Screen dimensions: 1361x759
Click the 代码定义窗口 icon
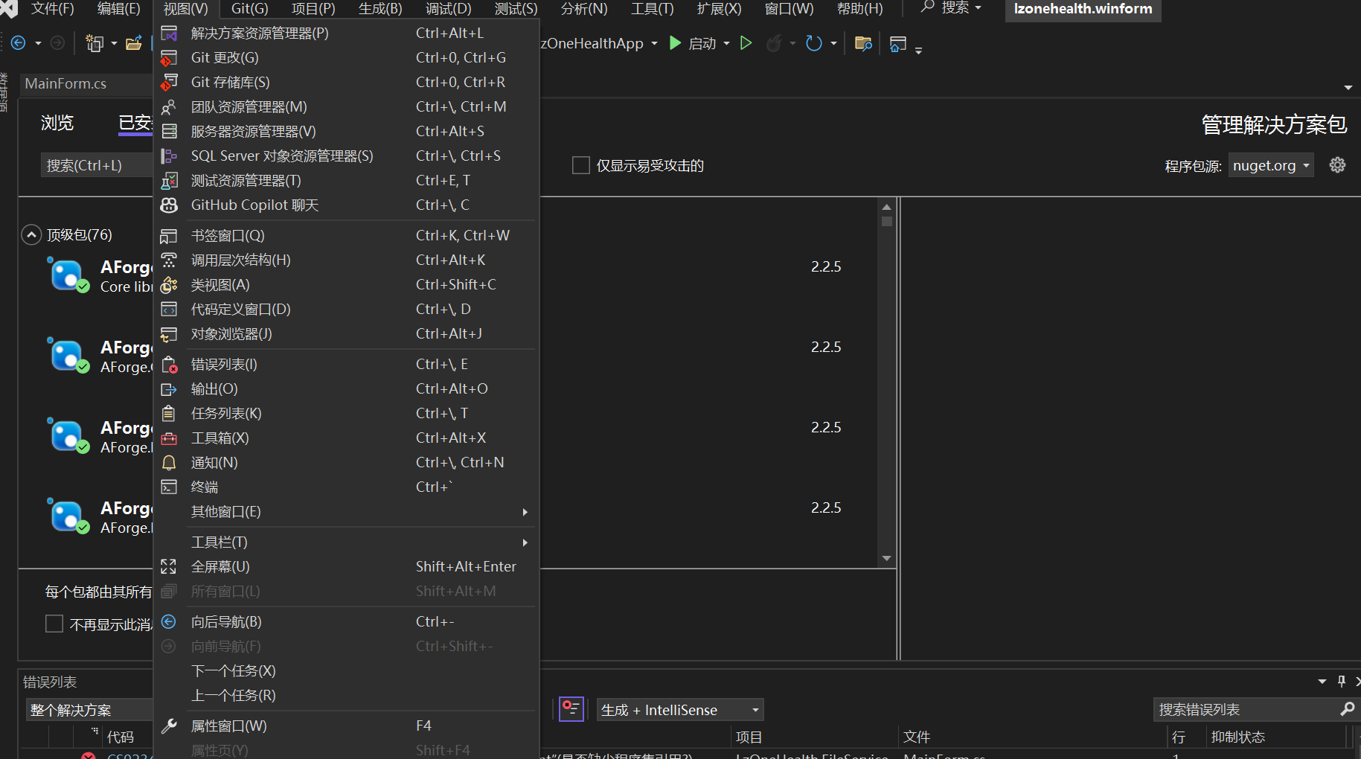point(169,309)
